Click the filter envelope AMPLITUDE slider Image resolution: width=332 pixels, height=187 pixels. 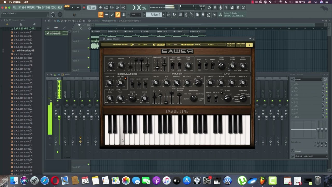coord(179,98)
